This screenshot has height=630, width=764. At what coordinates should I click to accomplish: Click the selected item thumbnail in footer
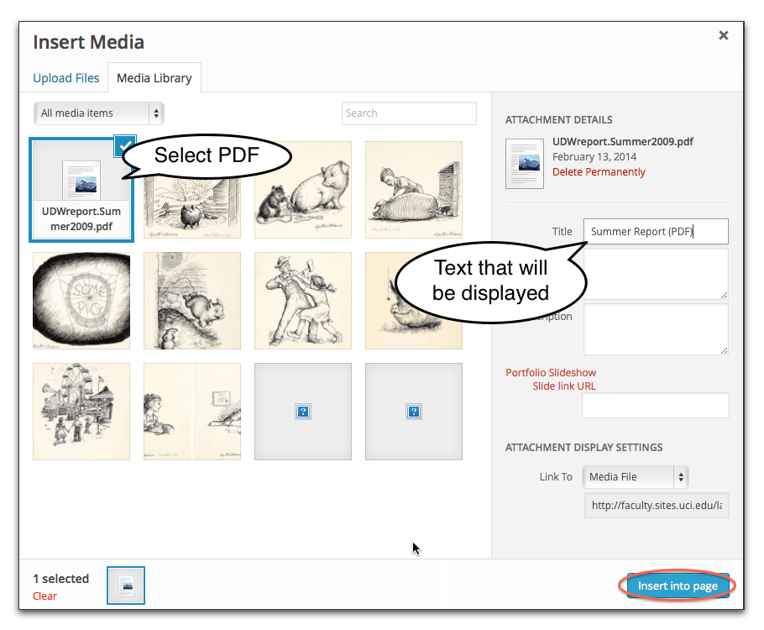pos(126,585)
